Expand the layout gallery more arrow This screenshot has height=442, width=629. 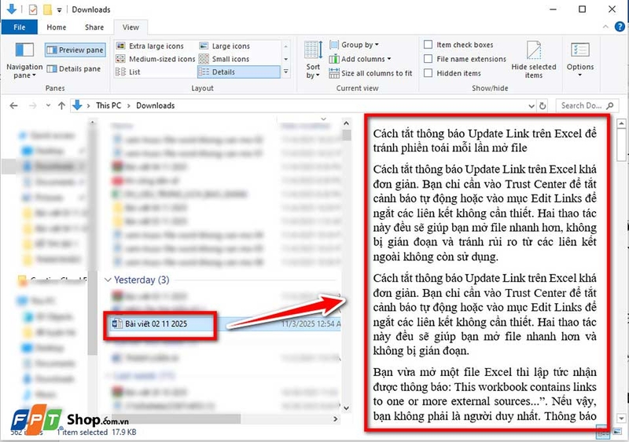coord(285,71)
